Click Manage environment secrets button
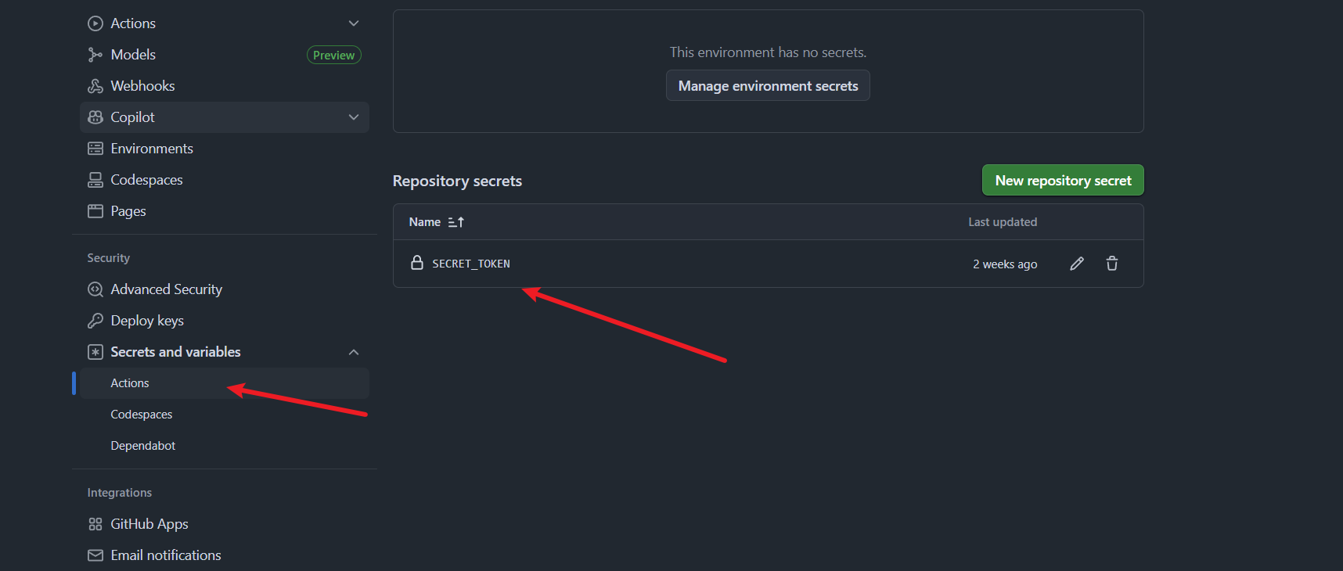This screenshot has width=1343, height=571. click(768, 86)
